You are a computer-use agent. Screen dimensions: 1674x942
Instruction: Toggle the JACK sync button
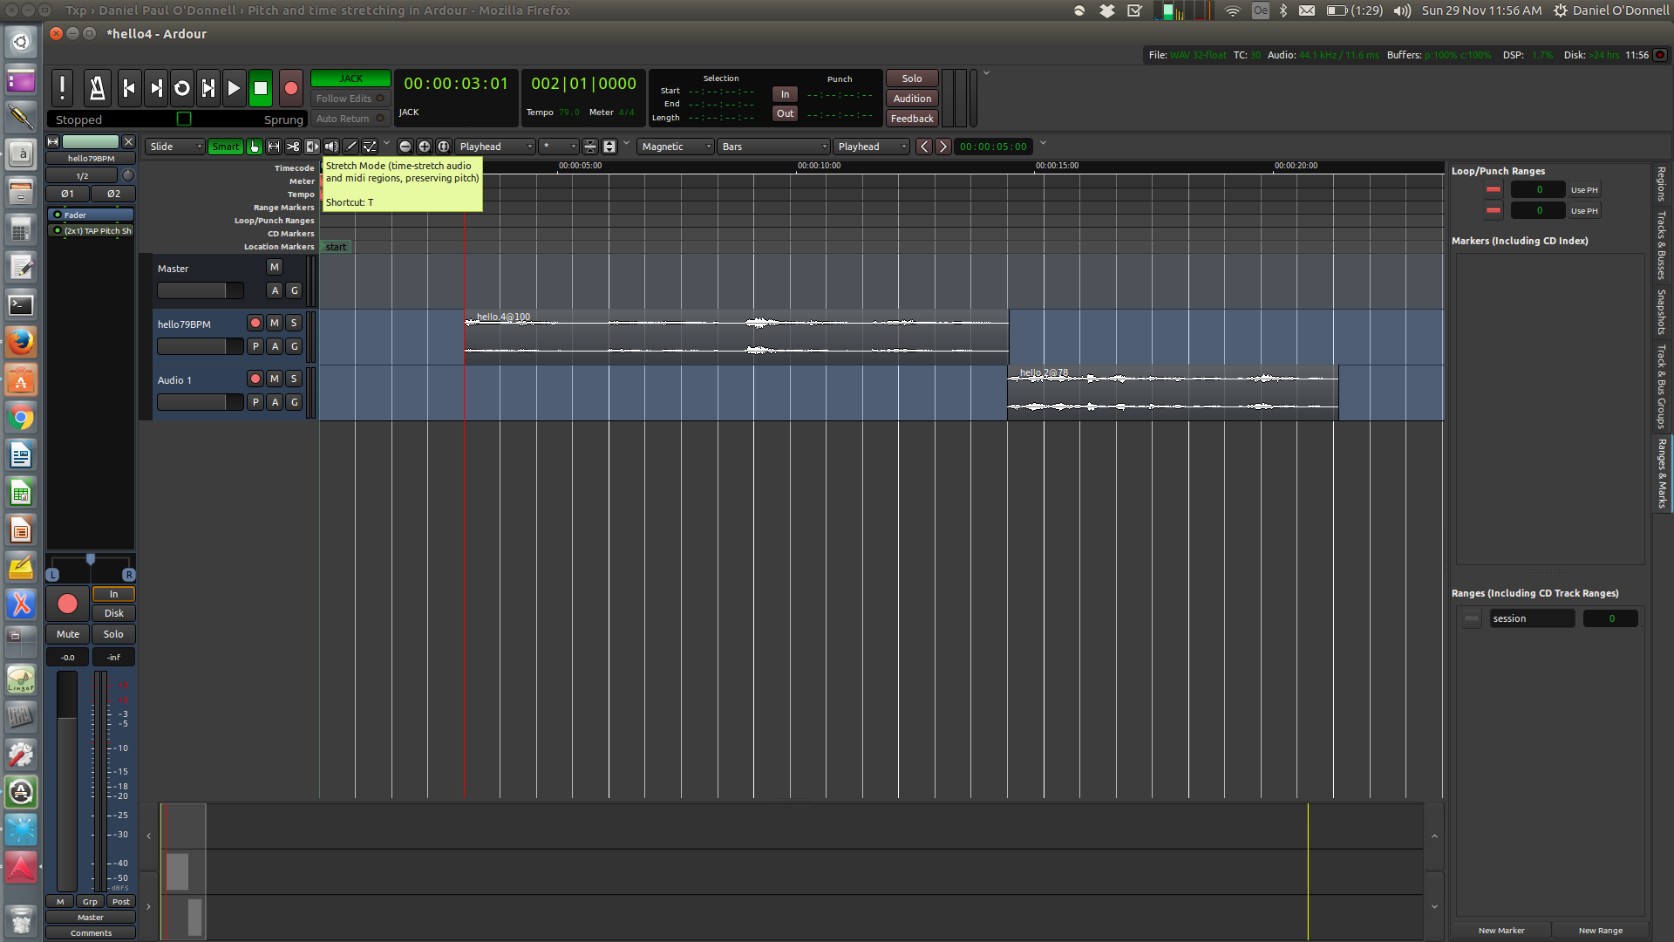coord(350,78)
